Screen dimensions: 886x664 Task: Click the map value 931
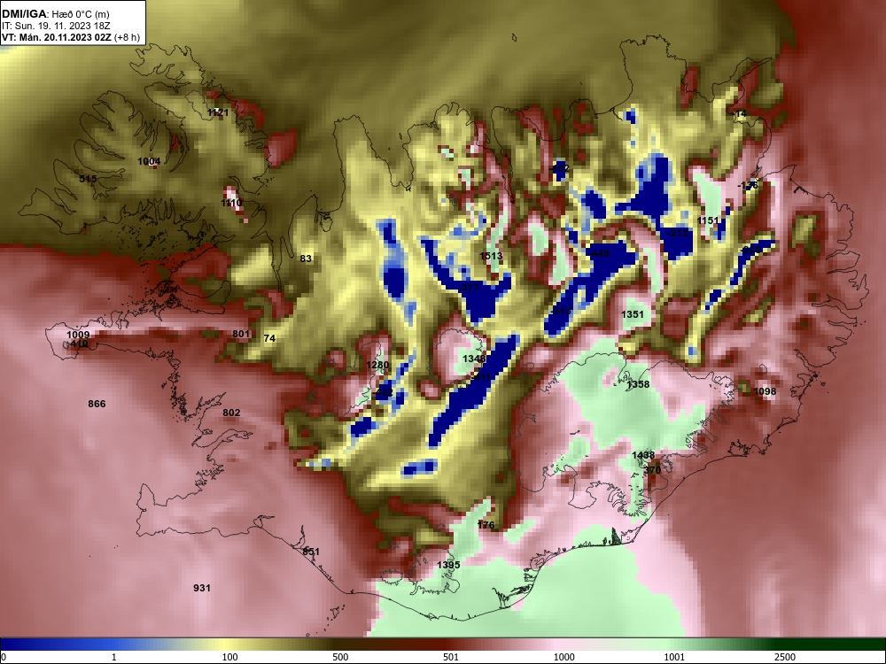(x=202, y=588)
